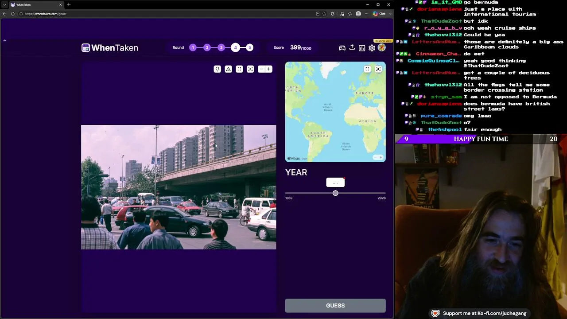This screenshot has height=319, width=567.
Task: Select the WhenTaken browser tab
Action: tap(36, 4)
